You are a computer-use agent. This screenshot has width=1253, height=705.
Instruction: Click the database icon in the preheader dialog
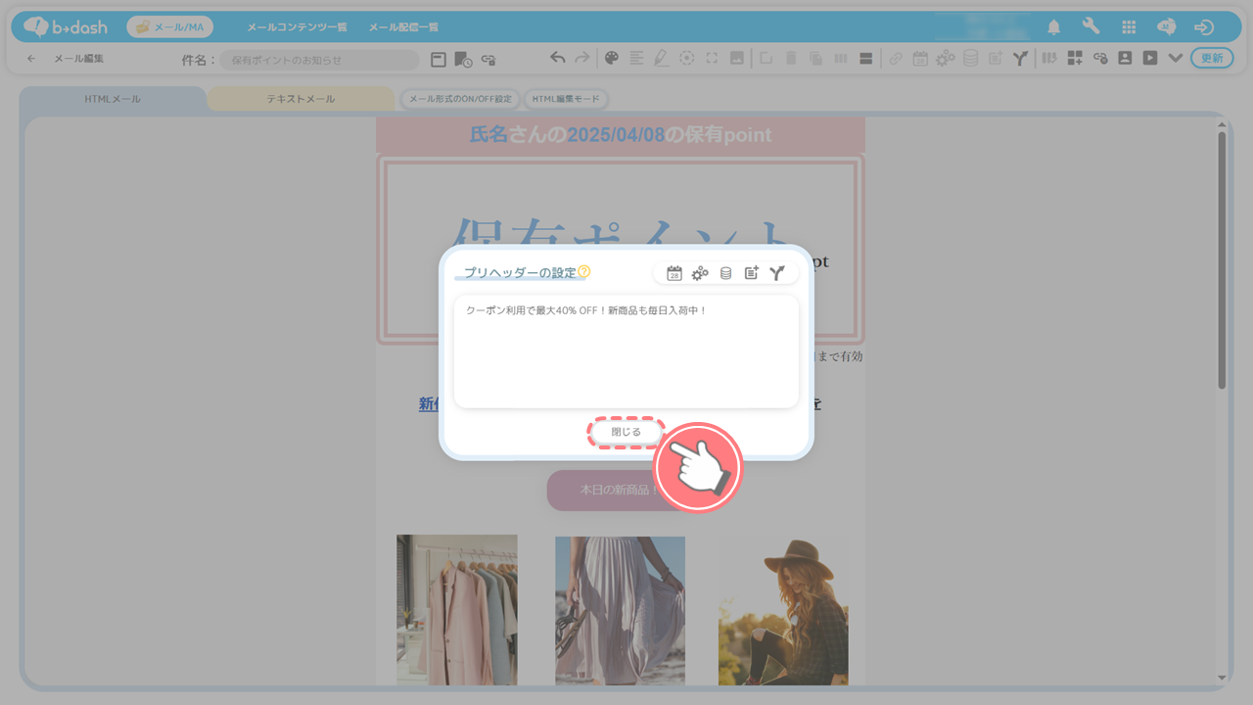[725, 273]
